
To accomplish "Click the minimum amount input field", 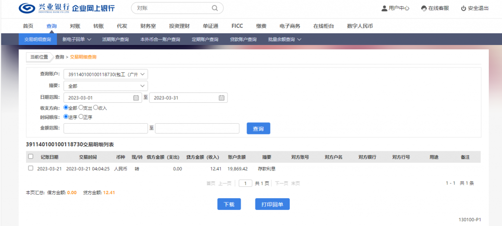I will point(105,128).
